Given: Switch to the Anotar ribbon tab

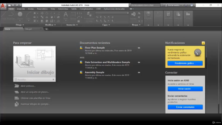Looking at the screenshot, I should coord(31,9).
